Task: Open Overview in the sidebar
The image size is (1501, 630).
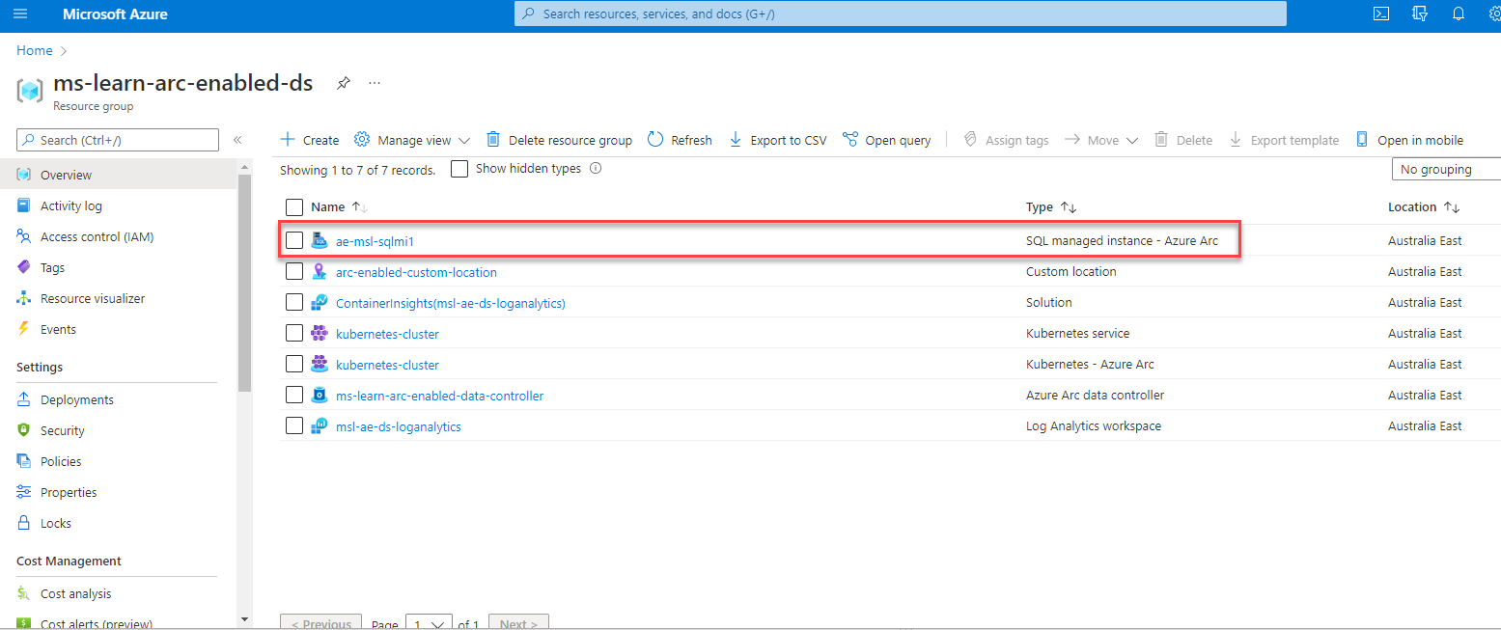Action: [x=118, y=175]
